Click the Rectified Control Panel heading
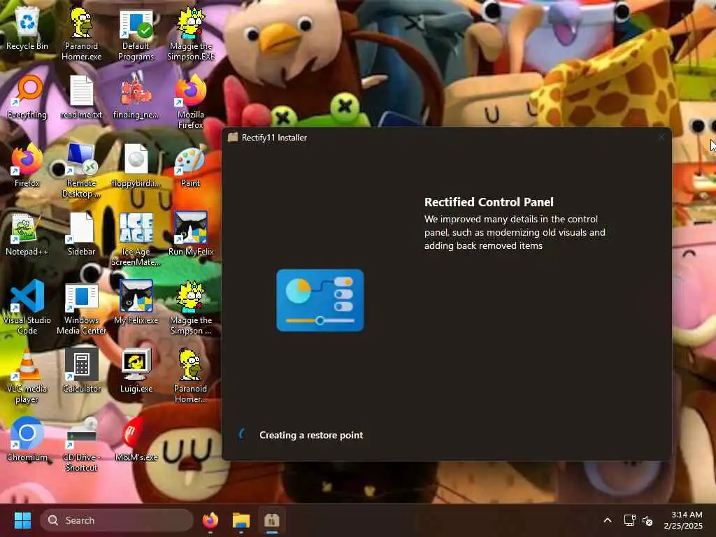This screenshot has height=537, width=716. (489, 202)
